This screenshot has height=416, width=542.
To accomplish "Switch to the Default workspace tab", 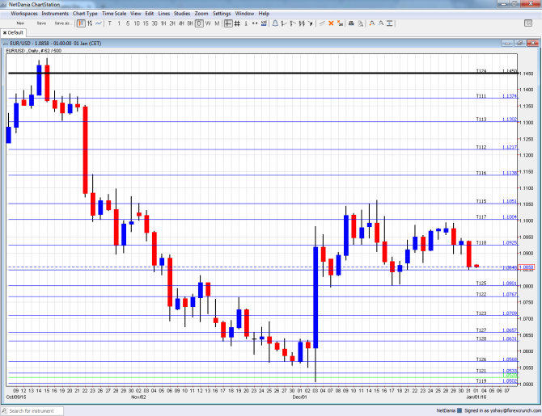I will pyautogui.click(x=15, y=33).
